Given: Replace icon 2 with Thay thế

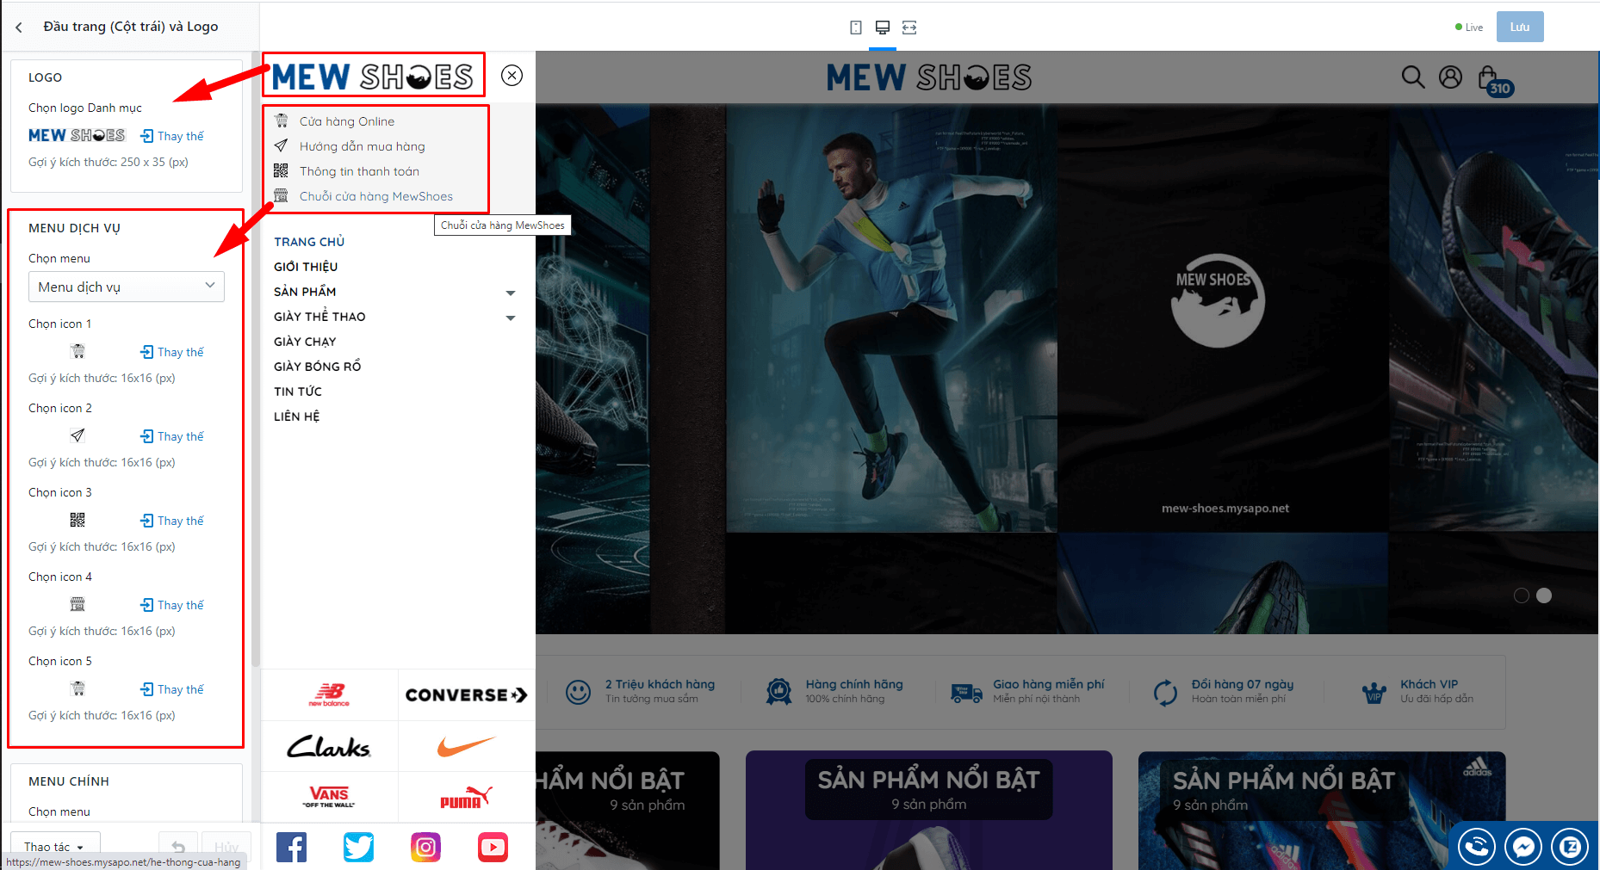Looking at the screenshot, I should tap(172, 436).
